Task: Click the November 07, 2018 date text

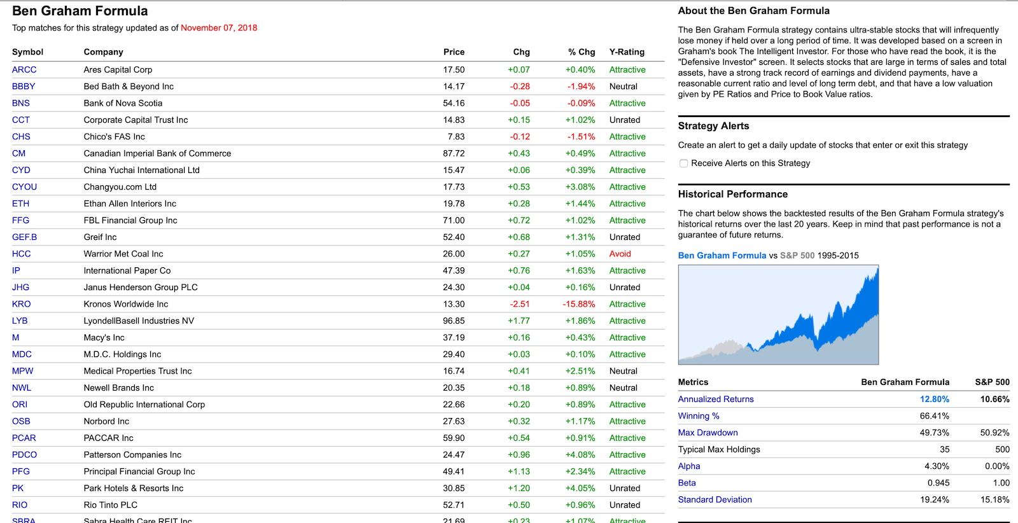Action: (x=219, y=28)
